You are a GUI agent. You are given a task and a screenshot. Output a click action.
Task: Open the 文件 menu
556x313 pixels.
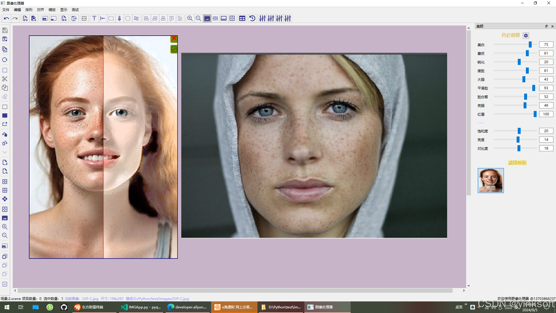coord(6,10)
